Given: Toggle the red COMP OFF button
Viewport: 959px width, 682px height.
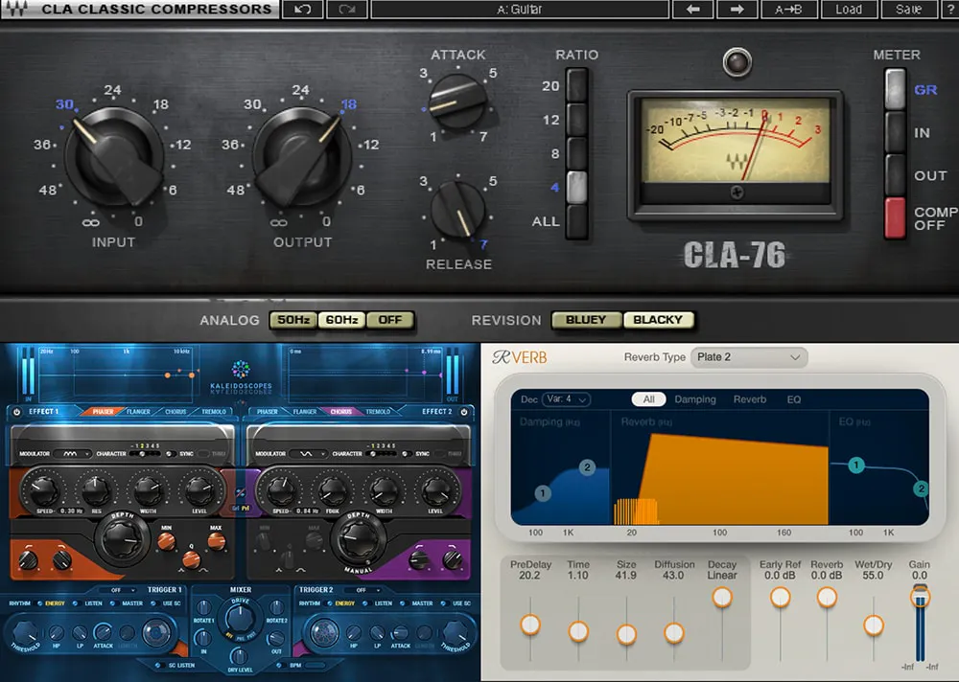Looking at the screenshot, I should coord(895,217).
